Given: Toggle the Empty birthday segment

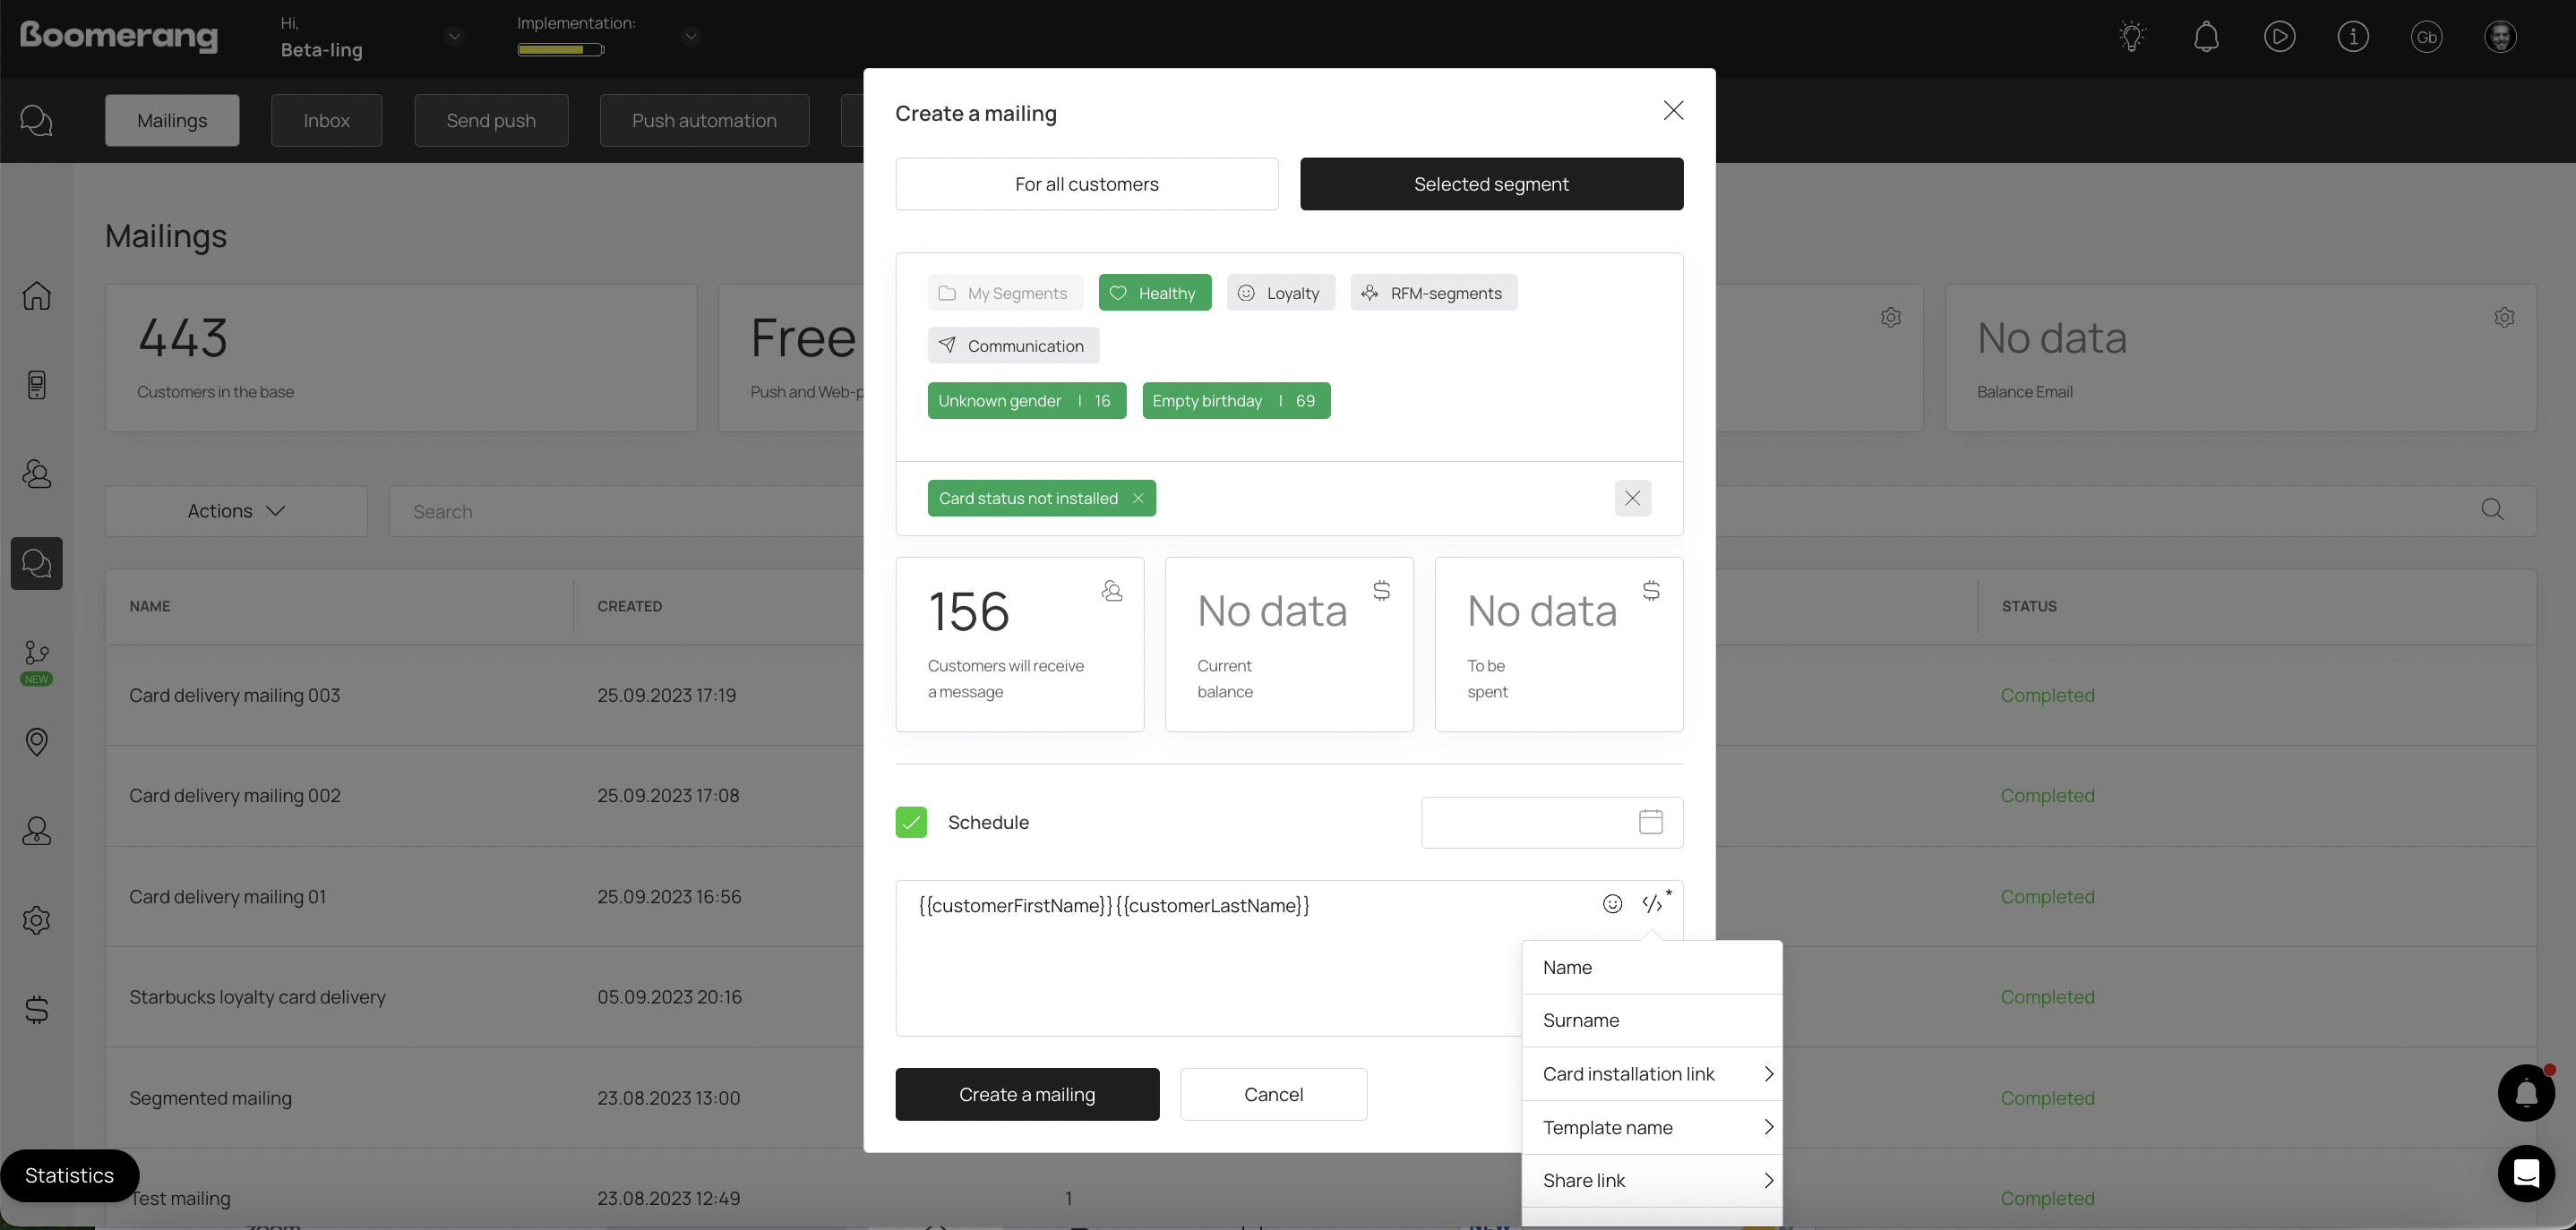Looking at the screenshot, I should point(1236,401).
